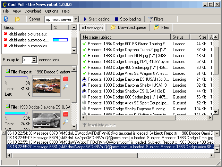Screen dimensions: 222x167
Task: Click thumbnail of 1990 Dodge Daytona ES
Action: 46,120
